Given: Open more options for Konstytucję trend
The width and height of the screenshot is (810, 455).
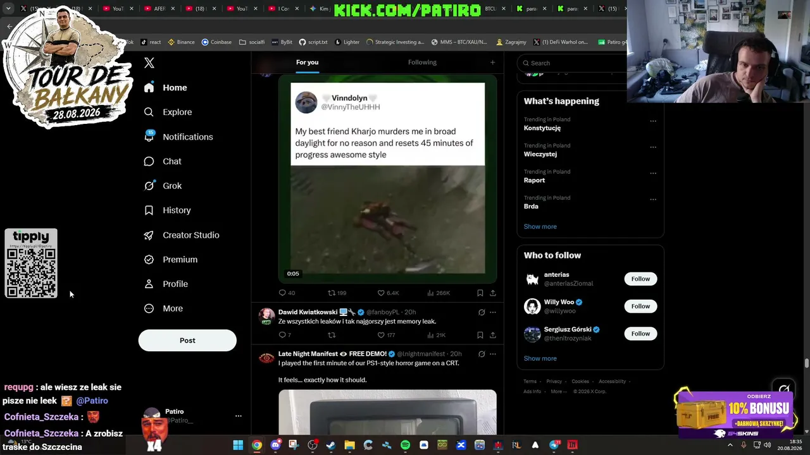Looking at the screenshot, I should coord(653,121).
